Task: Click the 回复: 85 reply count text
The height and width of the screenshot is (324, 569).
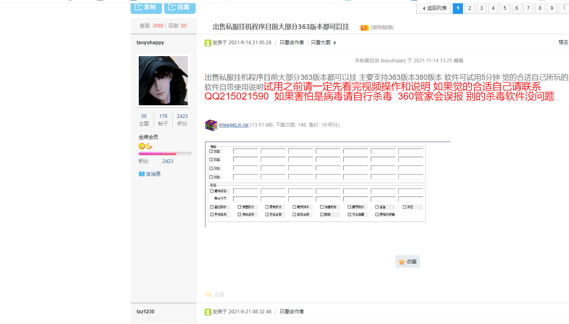Action: (x=178, y=26)
